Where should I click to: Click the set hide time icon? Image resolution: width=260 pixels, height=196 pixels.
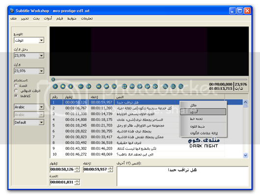pos(140,86)
